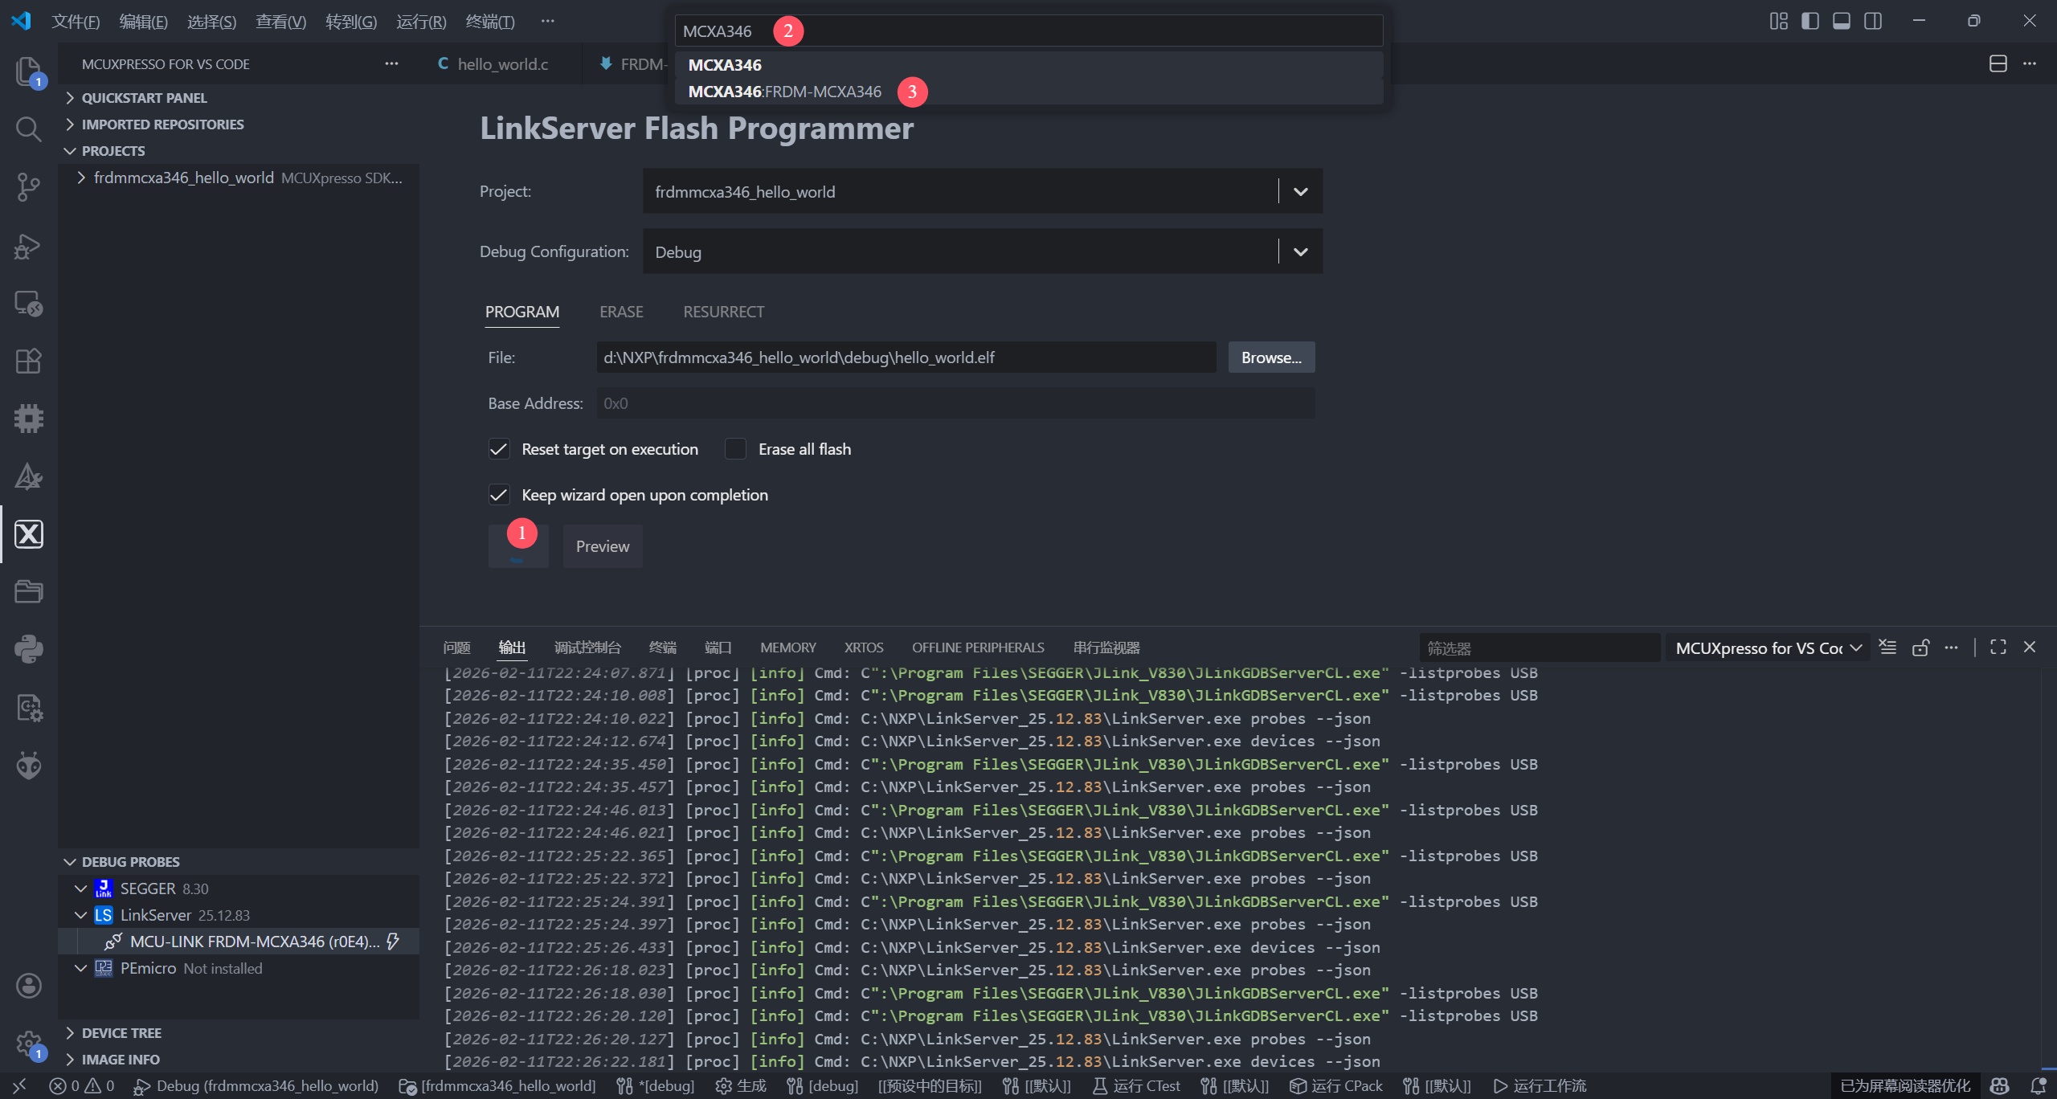Toggle the primary side bar icon
Viewport: 2057px width, 1099px height.
(x=1810, y=21)
